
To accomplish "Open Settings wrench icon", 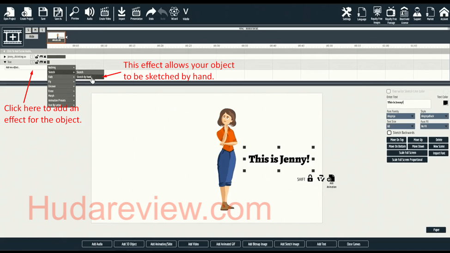I will click(x=347, y=14).
